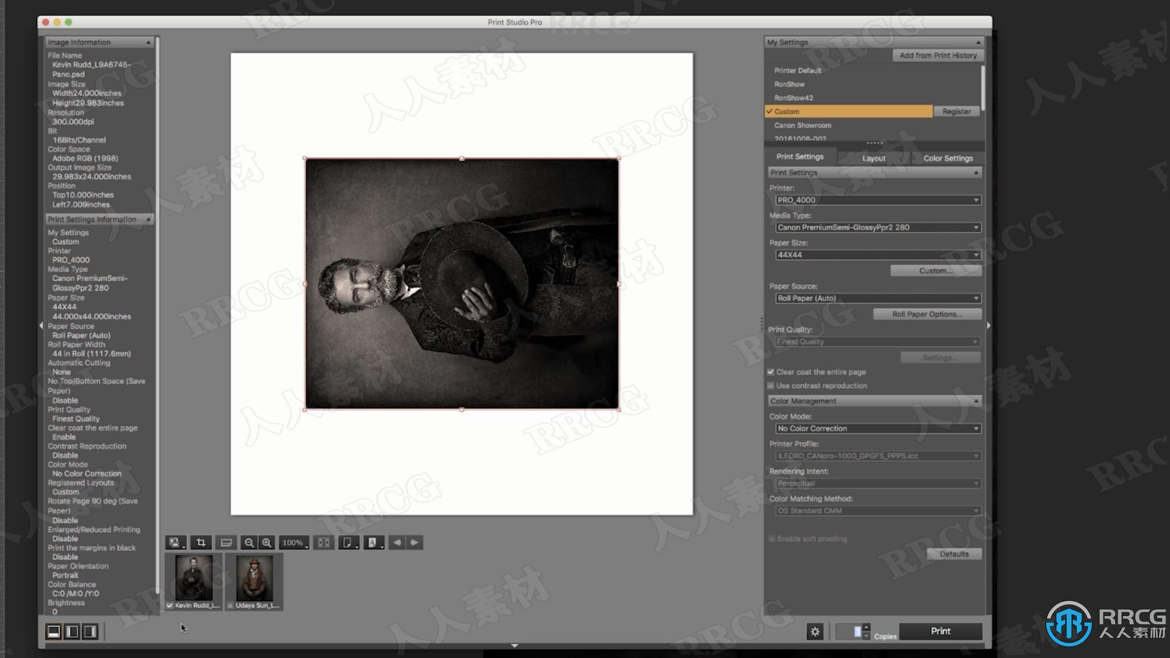
Task: Decrease copies with the down stepper
Action: coord(867,635)
